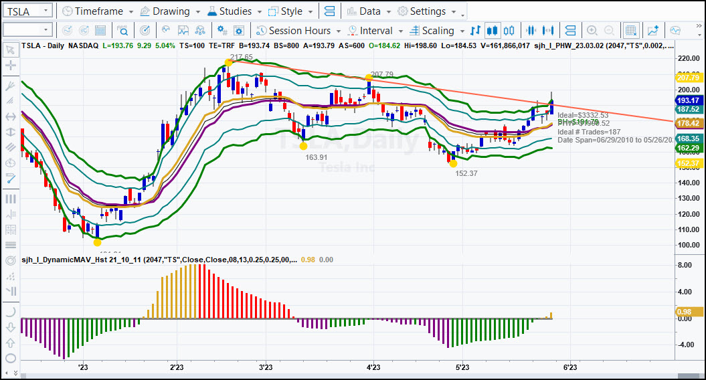Viewport: 706px width, 380px height.
Task: Click the stacked panels icon beside zoom
Action: click(x=570, y=31)
